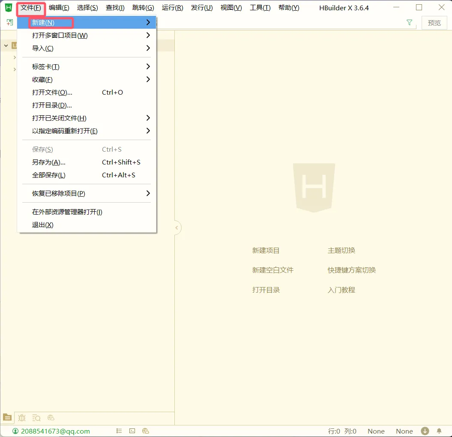
Task: Click the 入门教程 link
Action: (x=341, y=290)
